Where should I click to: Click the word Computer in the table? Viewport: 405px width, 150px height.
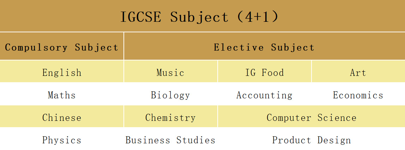pos(289,118)
